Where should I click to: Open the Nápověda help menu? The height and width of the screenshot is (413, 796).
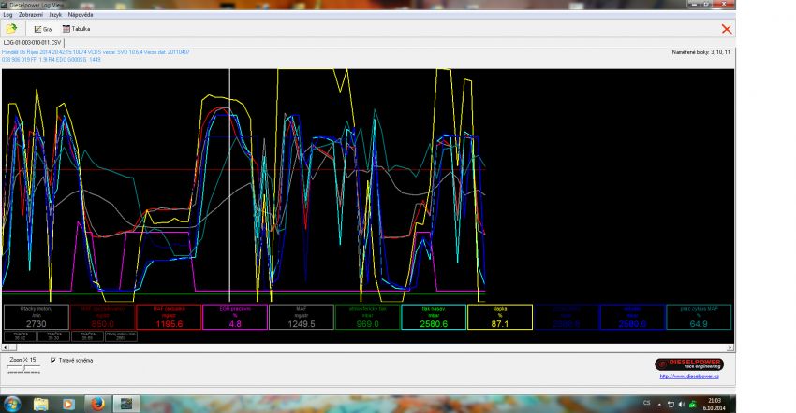click(x=80, y=16)
